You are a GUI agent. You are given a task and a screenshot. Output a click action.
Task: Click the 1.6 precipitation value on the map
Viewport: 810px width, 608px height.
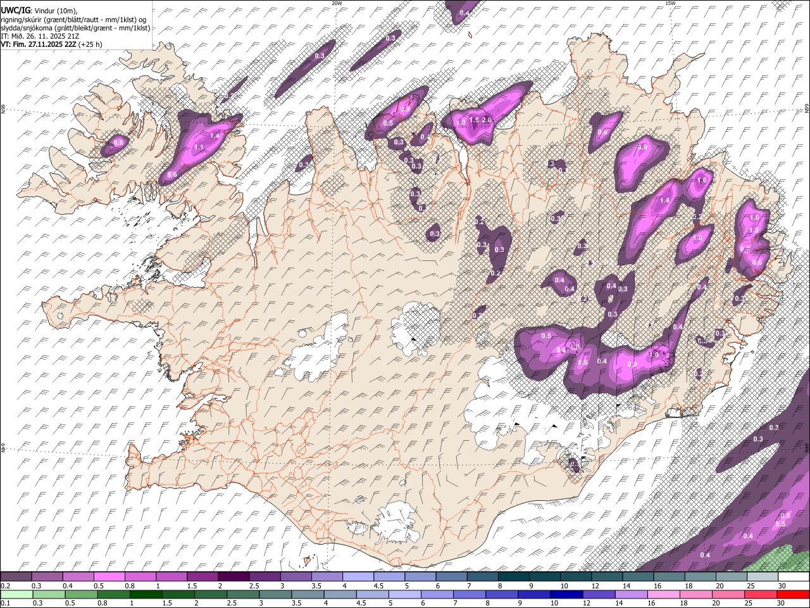tap(701, 180)
